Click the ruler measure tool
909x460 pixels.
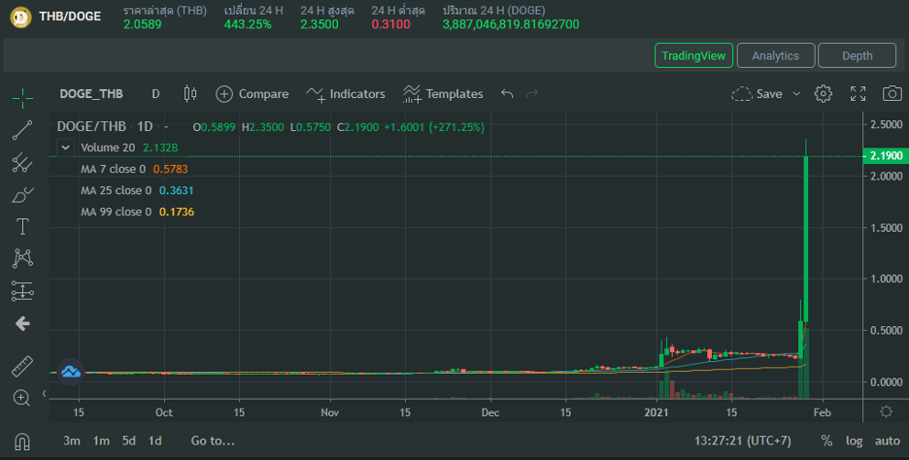(22, 366)
